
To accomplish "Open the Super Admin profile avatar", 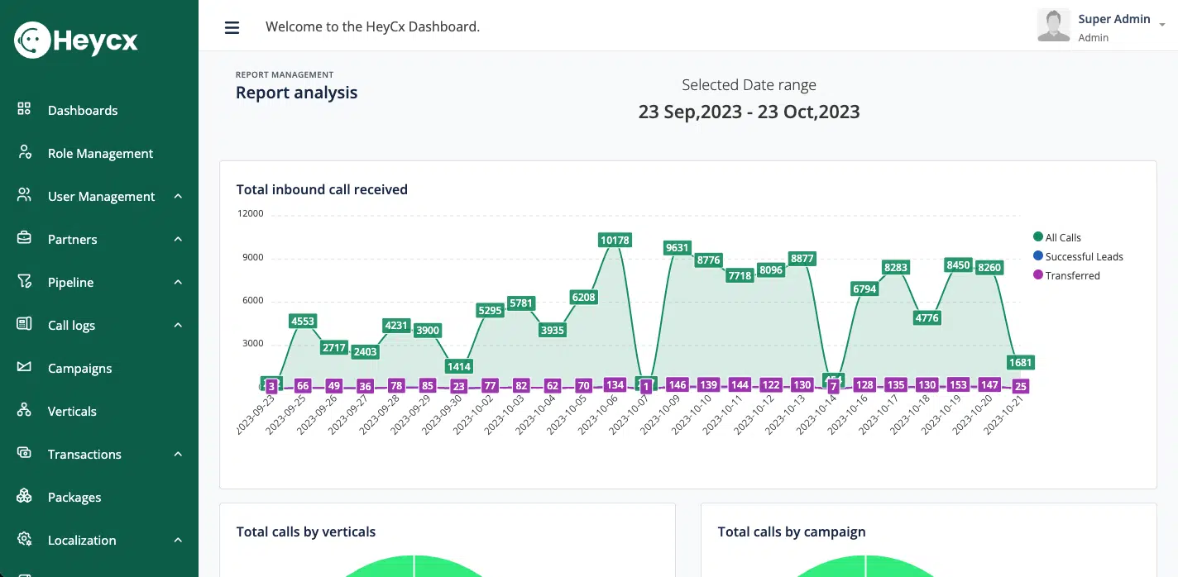I will point(1053,25).
